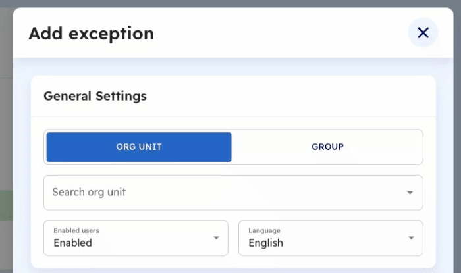Select the ORG UNIT toggle option

point(139,147)
